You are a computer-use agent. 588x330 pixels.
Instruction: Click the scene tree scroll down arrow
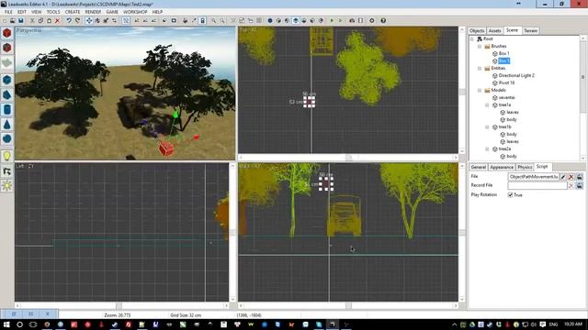(582, 158)
